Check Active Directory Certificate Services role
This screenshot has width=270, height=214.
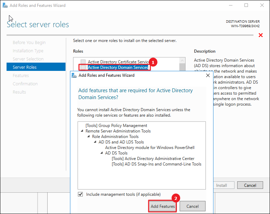(83, 62)
